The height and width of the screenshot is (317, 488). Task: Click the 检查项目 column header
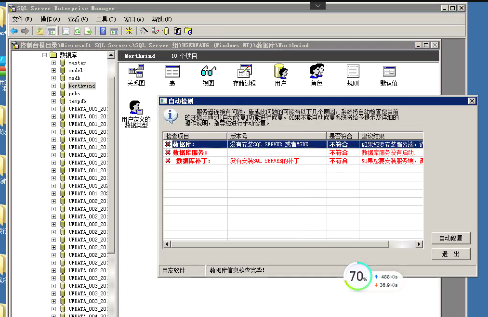click(x=195, y=136)
